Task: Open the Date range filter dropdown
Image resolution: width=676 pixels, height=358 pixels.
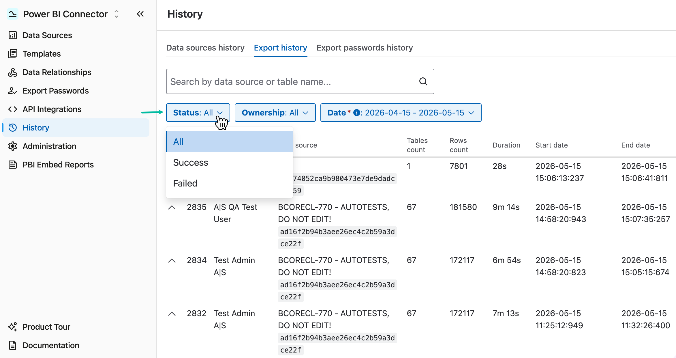Action: tap(401, 113)
